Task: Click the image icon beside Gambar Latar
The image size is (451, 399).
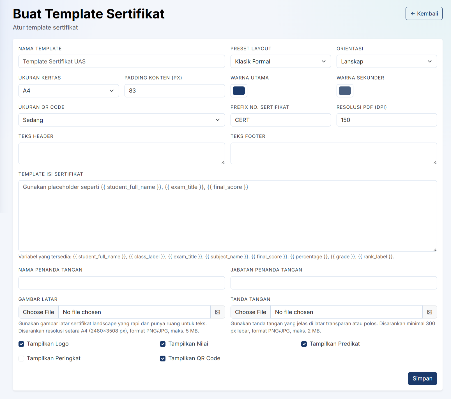Action: tap(218, 312)
